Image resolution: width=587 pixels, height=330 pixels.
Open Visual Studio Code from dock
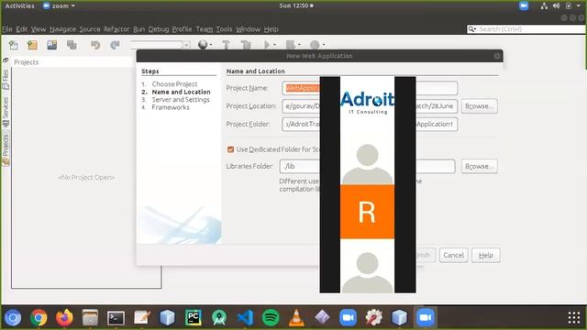coord(245,318)
